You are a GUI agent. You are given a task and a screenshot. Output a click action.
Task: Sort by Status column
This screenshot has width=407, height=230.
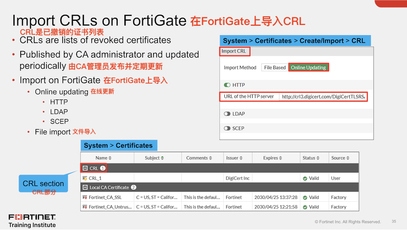click(311, 158)
